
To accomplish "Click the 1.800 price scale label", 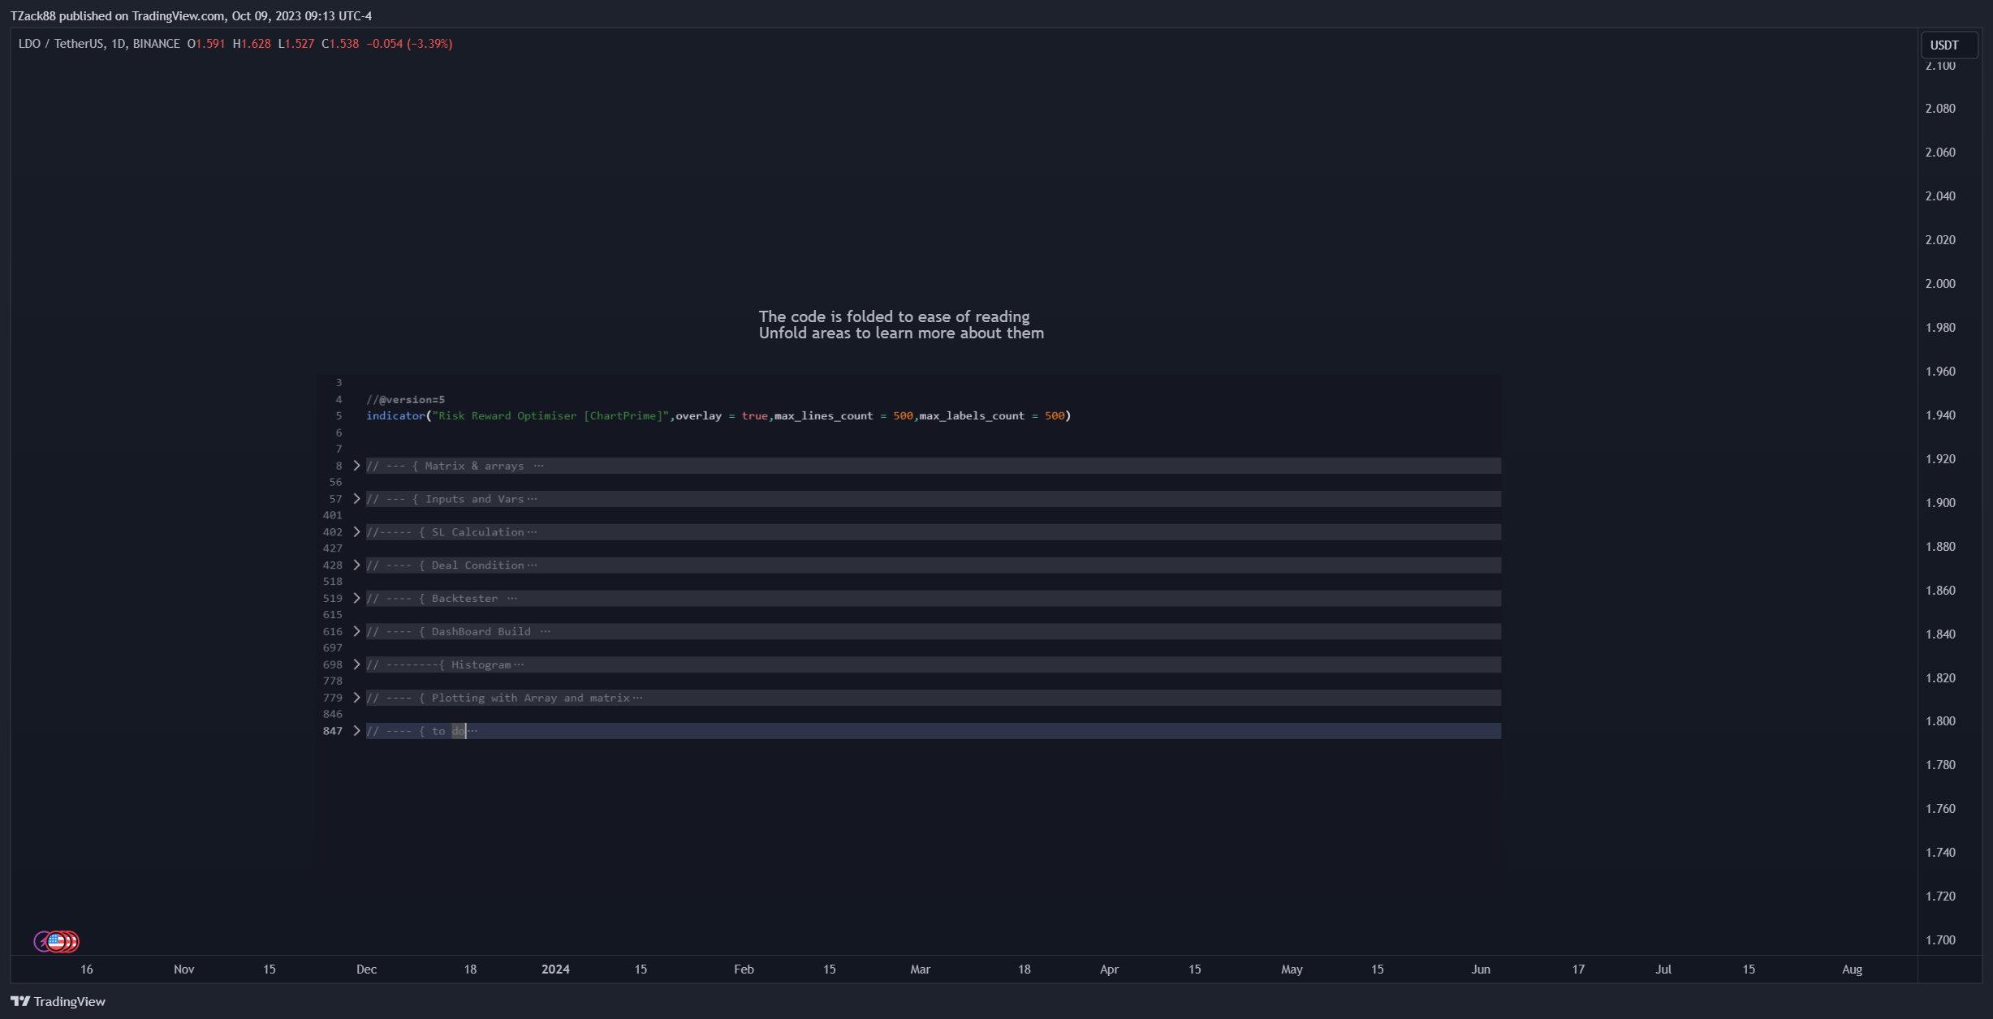I will click(1940, 720).
